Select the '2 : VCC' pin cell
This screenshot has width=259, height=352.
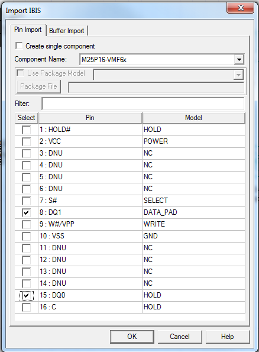[x=90, y=141]
